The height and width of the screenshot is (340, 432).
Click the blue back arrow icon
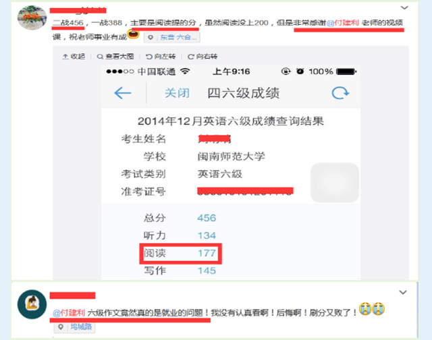(x=123, y=93)
